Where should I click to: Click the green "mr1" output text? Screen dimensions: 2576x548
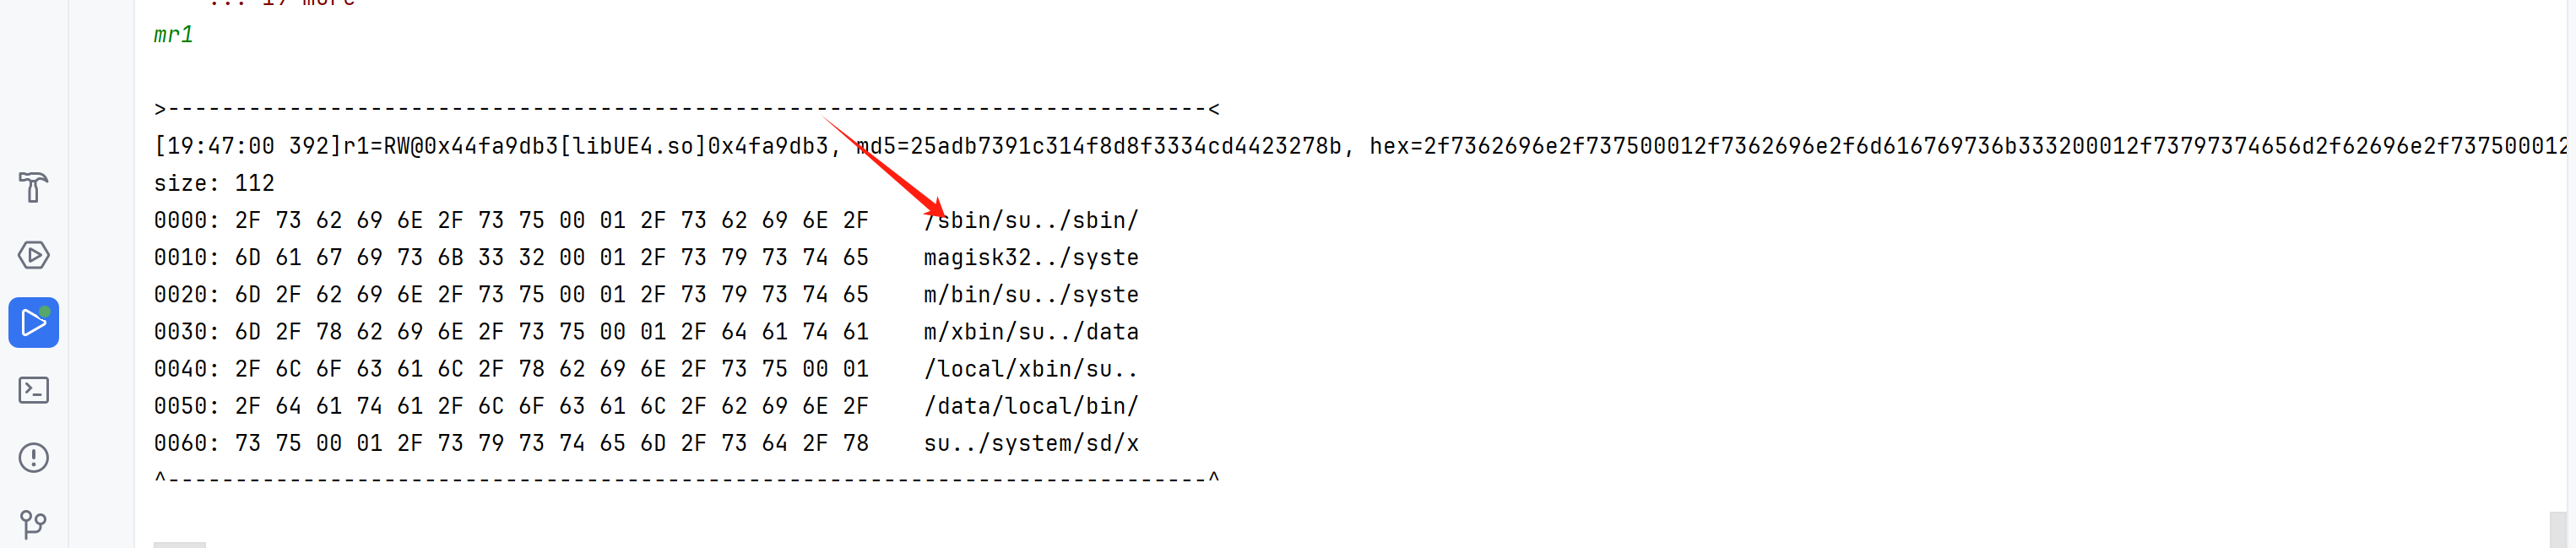tap(173, 35)
